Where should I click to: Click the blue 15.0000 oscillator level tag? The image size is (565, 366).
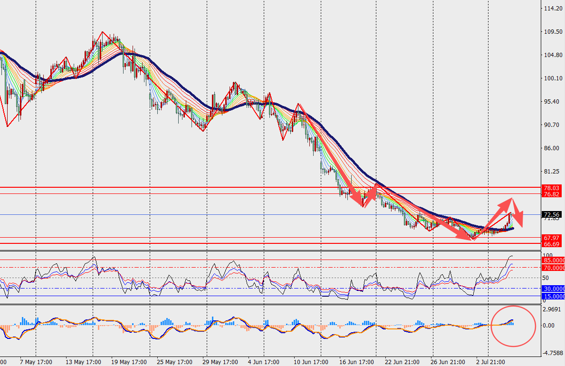point(553,297)
